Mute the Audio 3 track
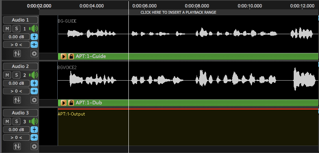319x153 pixels. [7, 121]
